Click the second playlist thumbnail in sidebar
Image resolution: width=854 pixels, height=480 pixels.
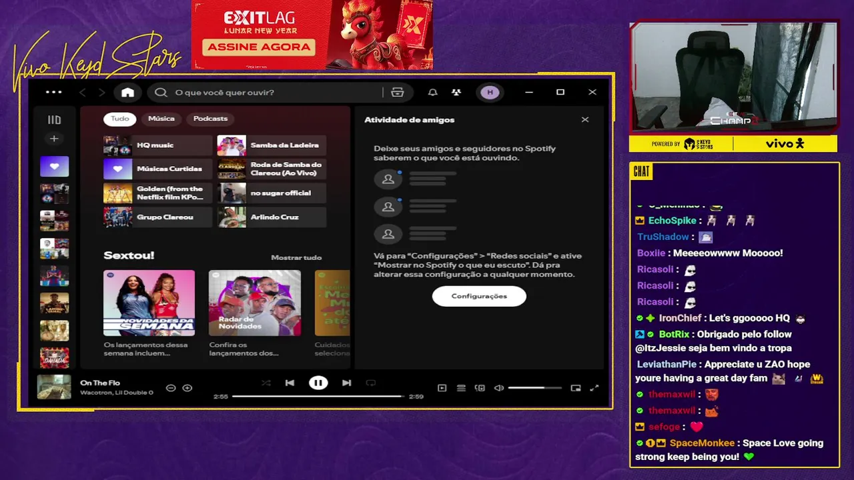[54, 194]
